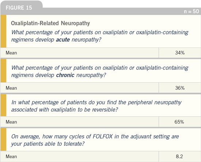
Task: Click the bold word chronic
Action: pos(65,75)
